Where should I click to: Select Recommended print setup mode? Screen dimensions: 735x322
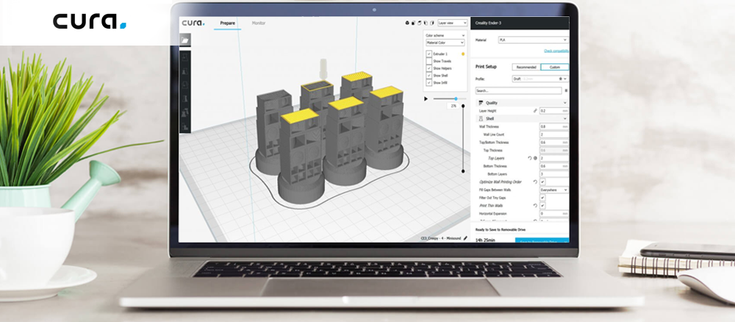click(526, 67)
